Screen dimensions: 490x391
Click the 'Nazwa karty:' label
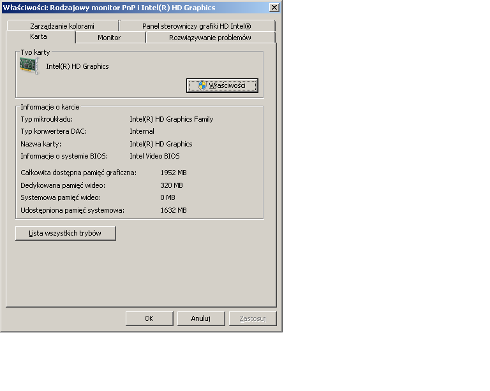41,144
